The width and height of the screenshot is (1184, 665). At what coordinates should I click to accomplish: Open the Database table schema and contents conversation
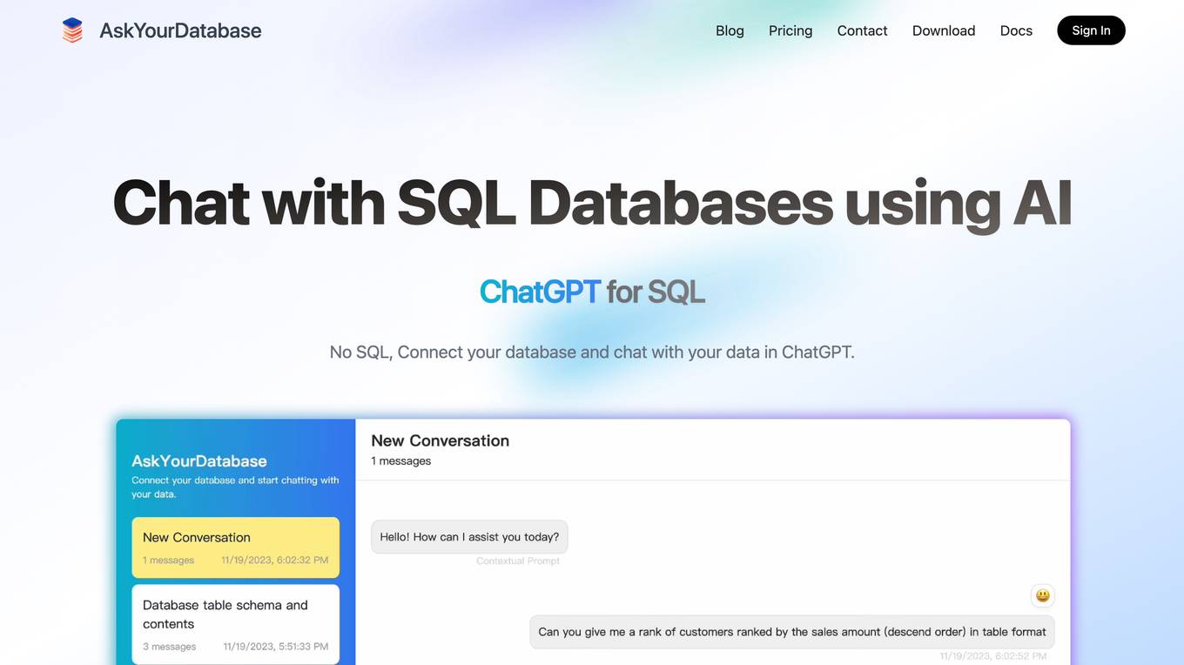236,624
